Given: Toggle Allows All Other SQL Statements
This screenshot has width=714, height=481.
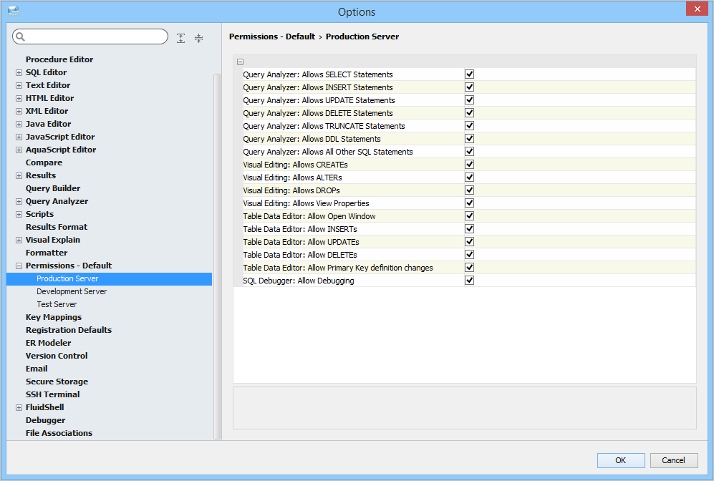Looking at the screenshot, I should point(470,152).
